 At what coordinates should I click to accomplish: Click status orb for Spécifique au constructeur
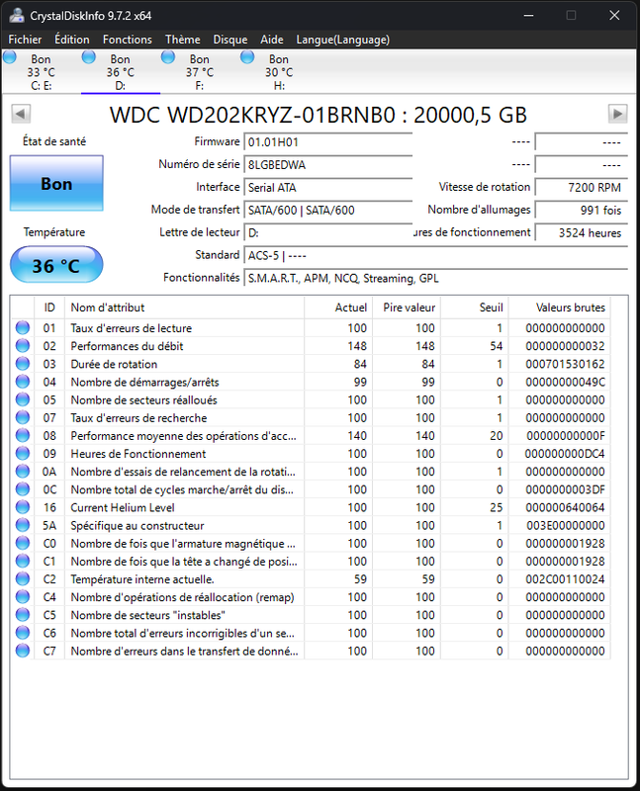pos(23,525)
